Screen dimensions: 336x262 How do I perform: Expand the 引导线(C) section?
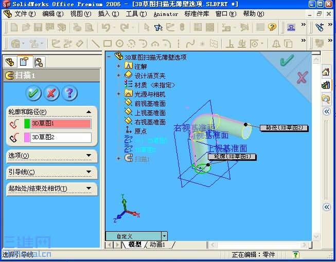(89, 172)
